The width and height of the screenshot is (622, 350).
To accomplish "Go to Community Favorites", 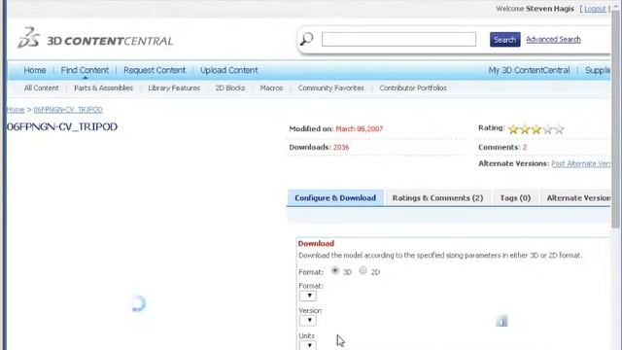I will pyautogui.click(x=330, y=88).
